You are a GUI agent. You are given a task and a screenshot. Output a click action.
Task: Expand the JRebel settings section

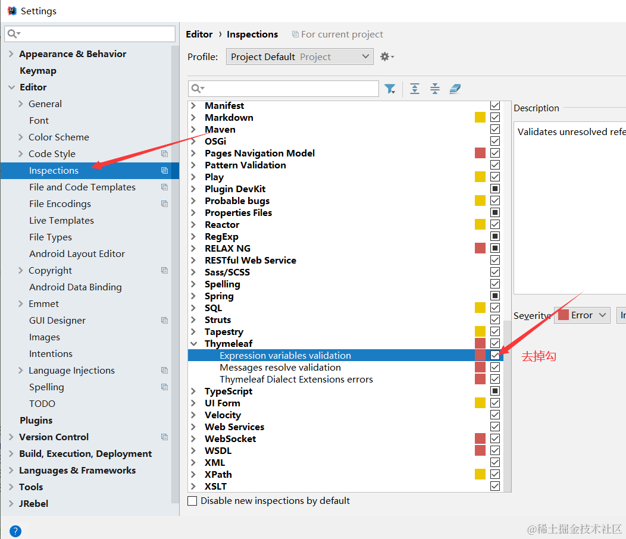point(11,503)
